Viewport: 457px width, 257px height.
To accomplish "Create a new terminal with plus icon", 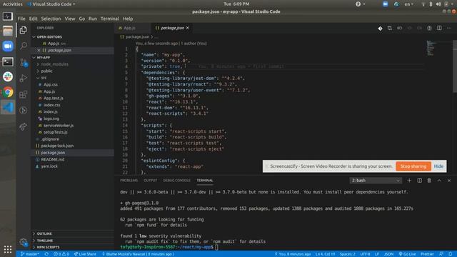I will (x=409, y=181).
